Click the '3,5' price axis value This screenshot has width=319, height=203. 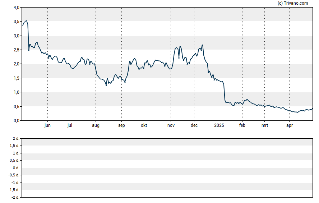click(17, 22)
